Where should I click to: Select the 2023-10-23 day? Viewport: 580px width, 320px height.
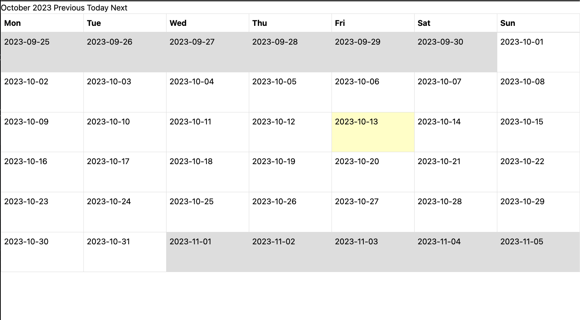click(x=42, y=212)
